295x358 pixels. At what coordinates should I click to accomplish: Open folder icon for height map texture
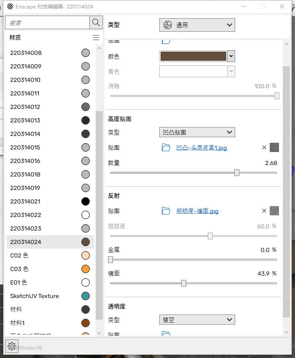[166, 147]
